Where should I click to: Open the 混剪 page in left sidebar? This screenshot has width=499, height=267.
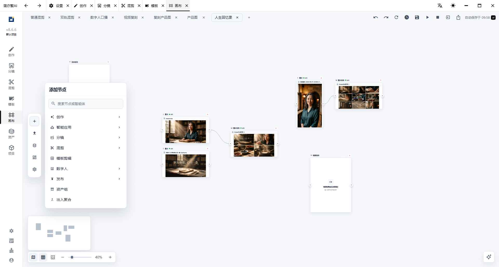11,84
